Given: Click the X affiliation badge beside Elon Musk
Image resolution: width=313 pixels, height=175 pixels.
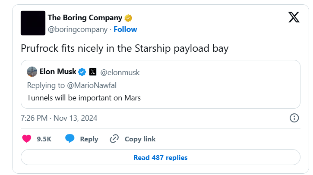Looking at the screenshot, I should point(92,72).
